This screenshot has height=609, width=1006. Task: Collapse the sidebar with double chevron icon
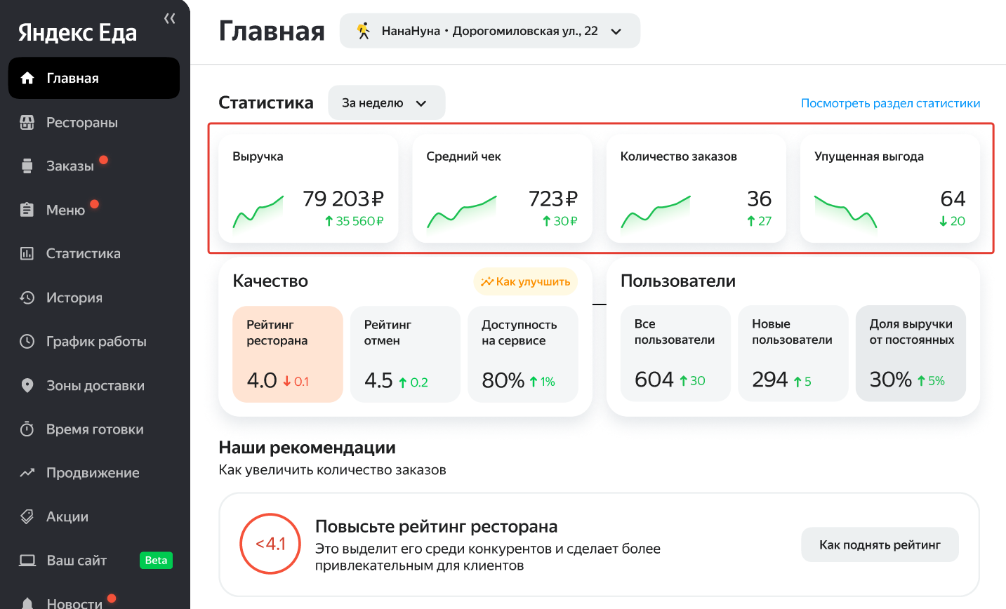[x=169, y=19]
